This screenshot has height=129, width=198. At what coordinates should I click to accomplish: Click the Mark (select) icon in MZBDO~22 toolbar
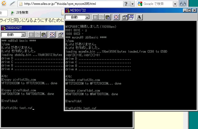click(x=95, y=17)
